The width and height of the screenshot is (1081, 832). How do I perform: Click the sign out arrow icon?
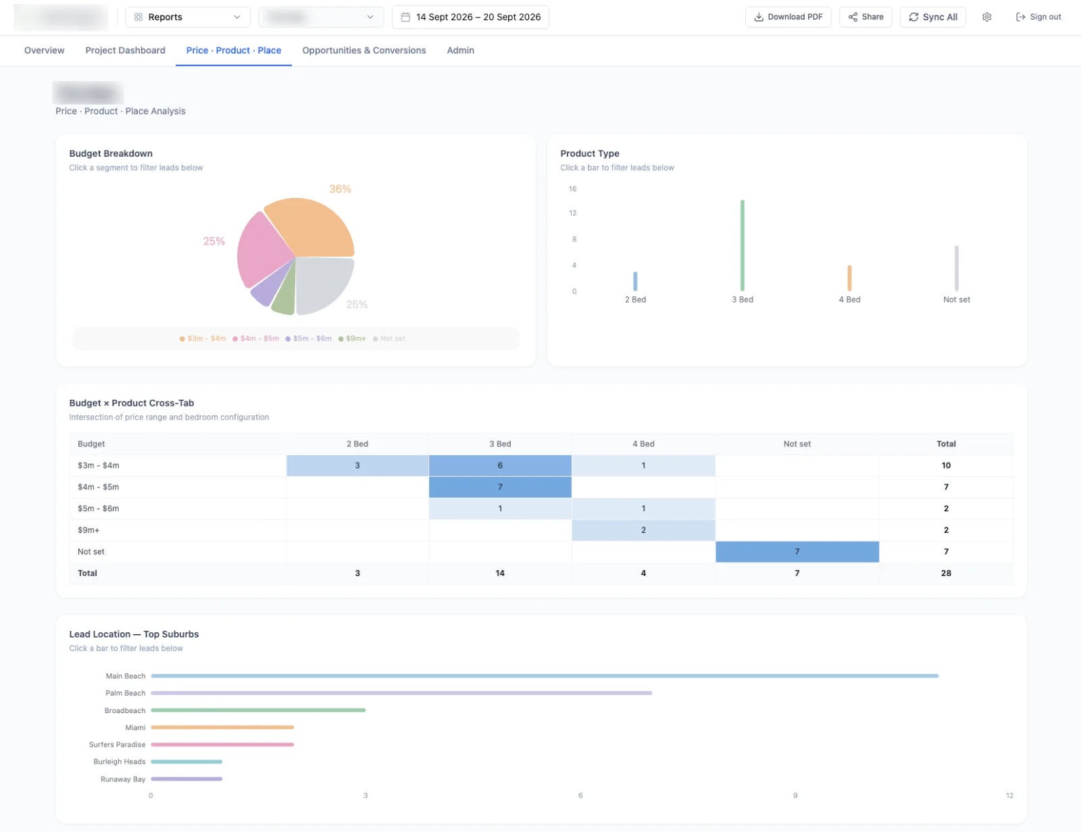pos(1020,17)
